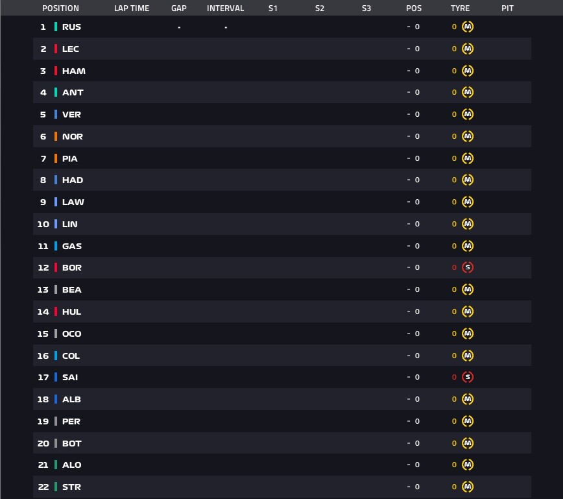Click the INTERVAL column header
This screenshot has height=499, width=563.
[225, 8]
